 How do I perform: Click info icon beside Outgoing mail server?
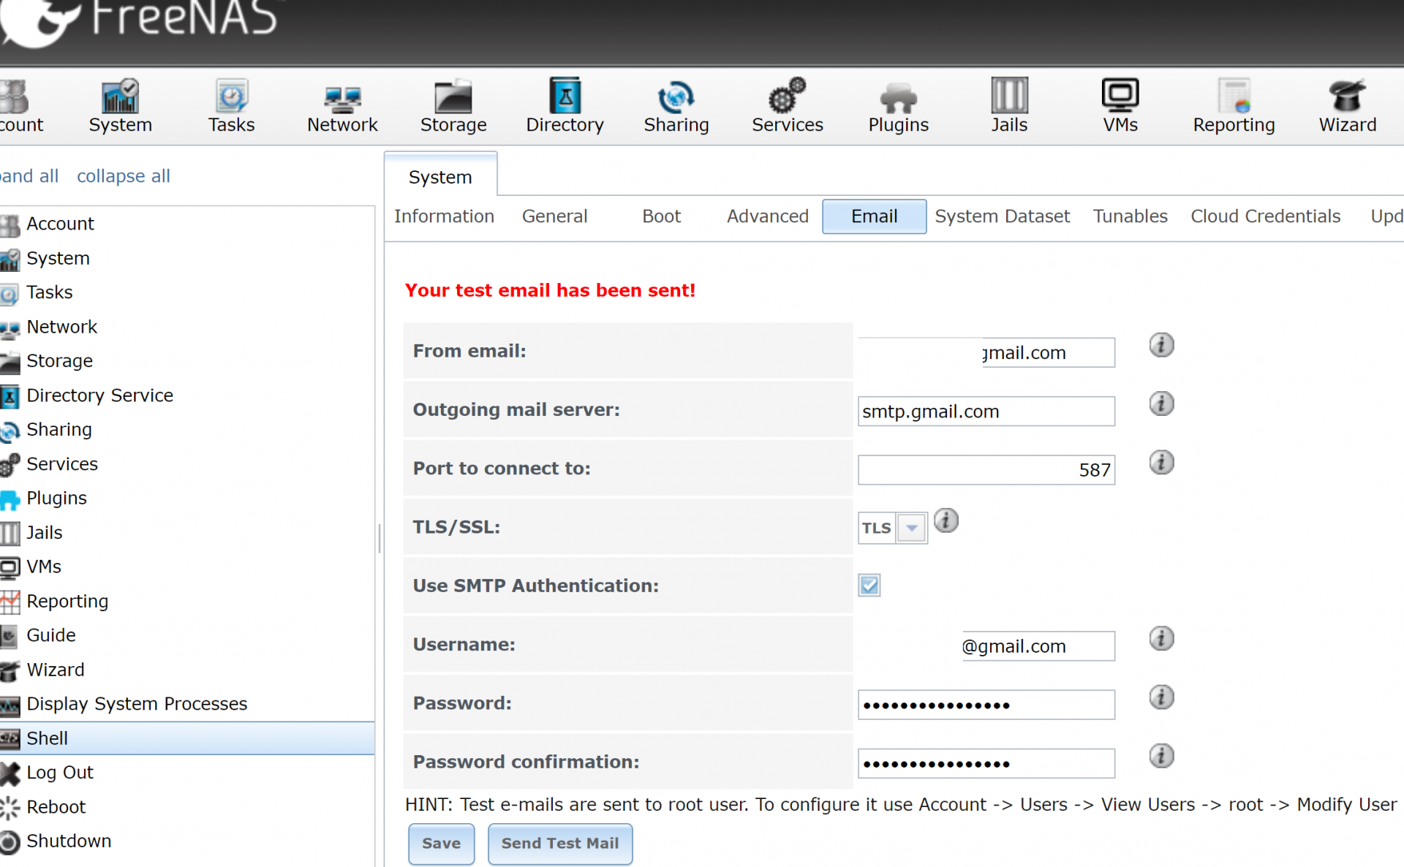coord(1161,404)
